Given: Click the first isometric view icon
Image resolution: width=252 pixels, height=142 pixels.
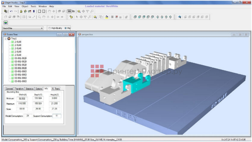Looking at the screenshot, I should click(158, 17).
